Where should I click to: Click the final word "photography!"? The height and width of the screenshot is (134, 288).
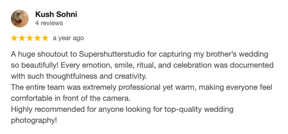(x=34, y=121)
